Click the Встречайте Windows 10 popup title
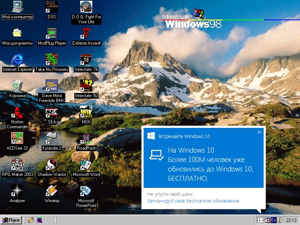 coord(184,136)
